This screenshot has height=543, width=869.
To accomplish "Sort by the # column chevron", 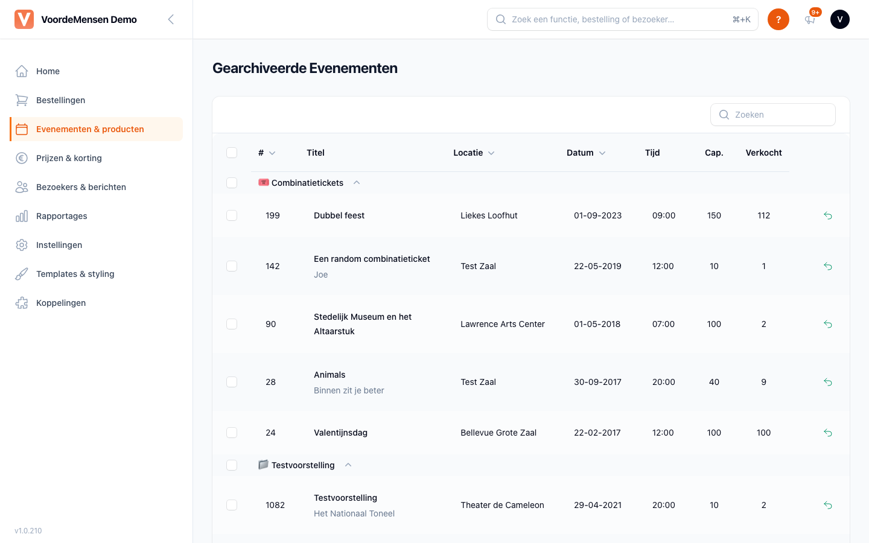I will 272,153.
